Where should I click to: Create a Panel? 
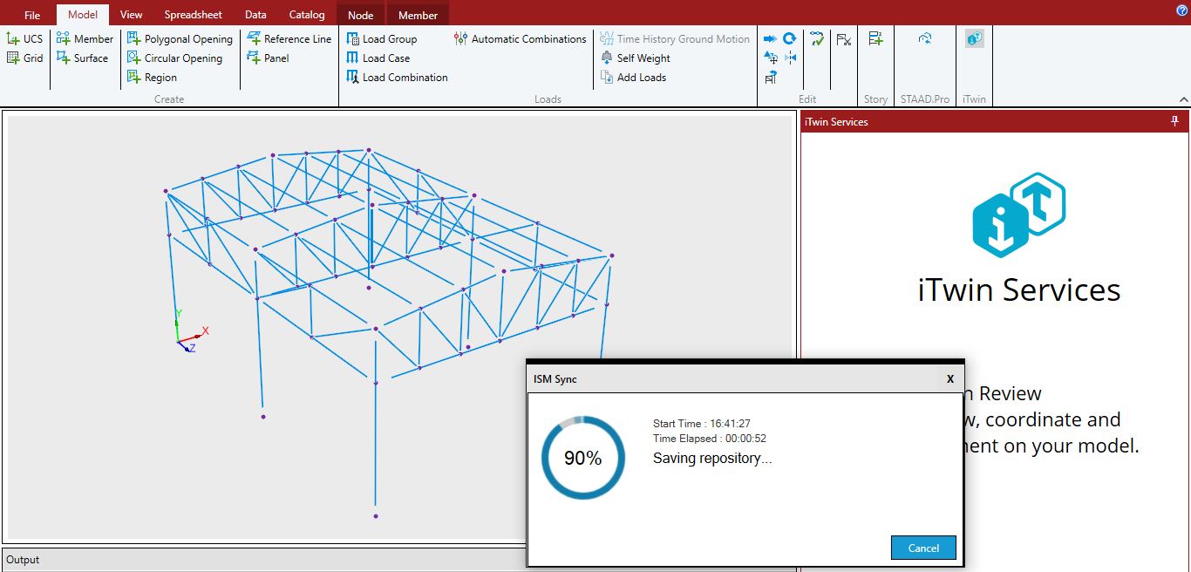(x=268, y=58)
